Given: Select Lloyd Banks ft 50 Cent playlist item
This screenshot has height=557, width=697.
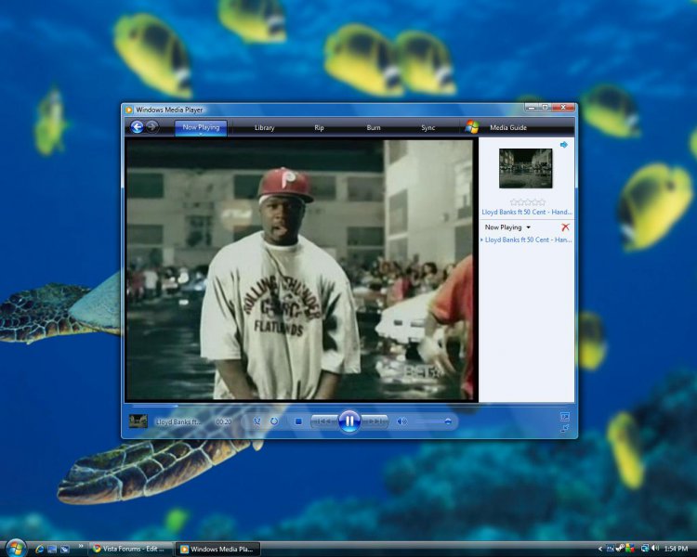Looking at the screenshot, I should (x=528, y=240).
